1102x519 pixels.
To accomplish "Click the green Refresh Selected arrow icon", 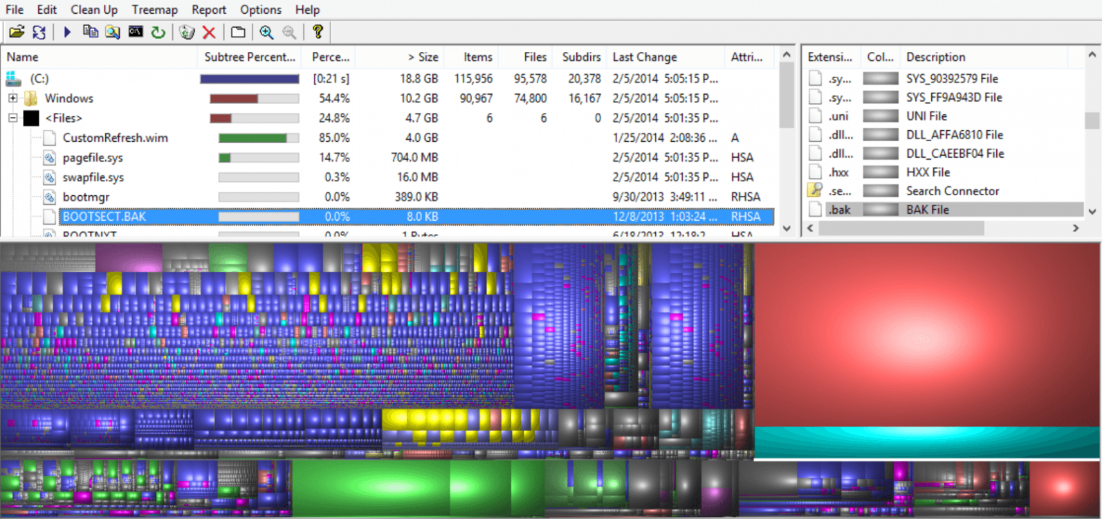I will (158, 32).
